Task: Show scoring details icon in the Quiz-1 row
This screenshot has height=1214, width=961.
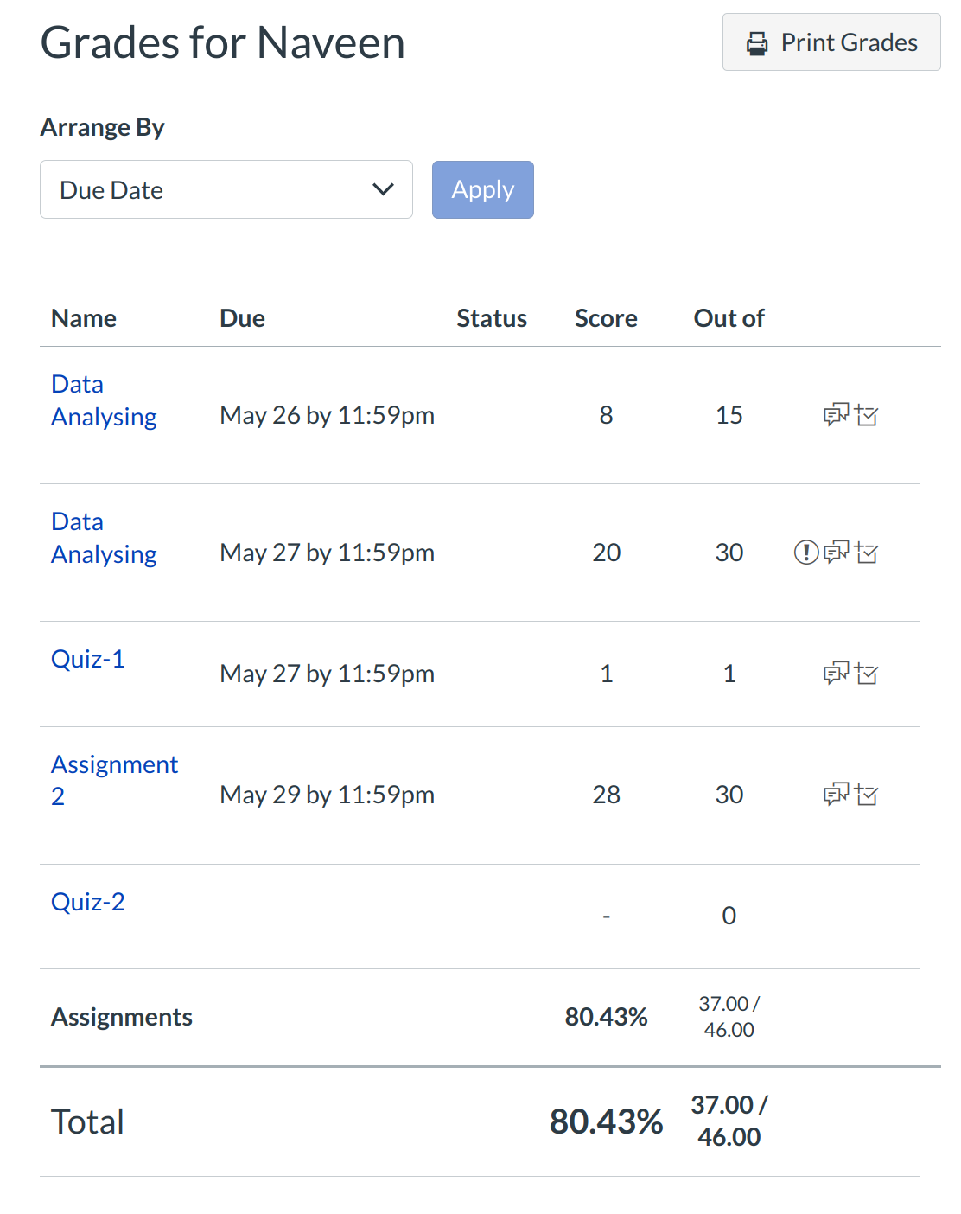Action: 867,673
